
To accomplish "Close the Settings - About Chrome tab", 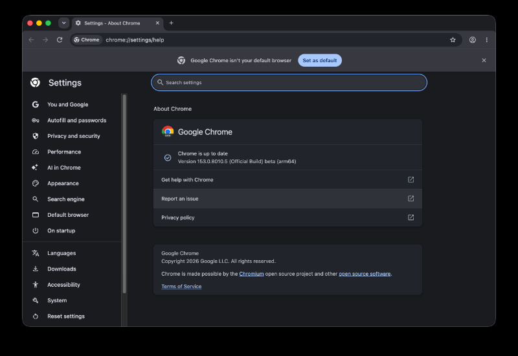I will (x=157, y=23).
